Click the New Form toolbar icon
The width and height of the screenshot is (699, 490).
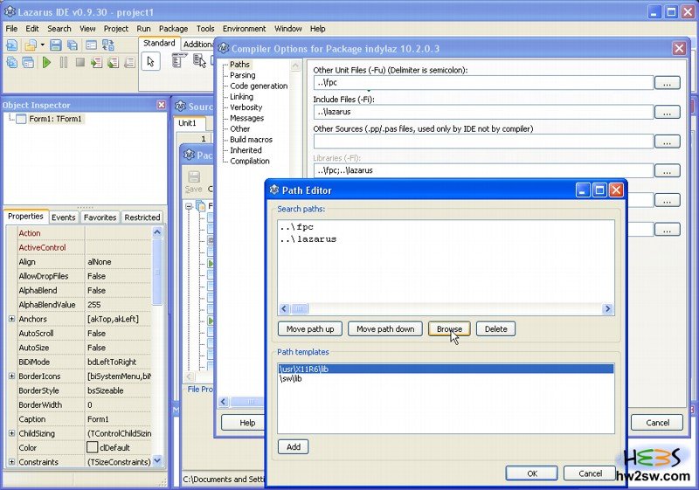click(91, 45)
